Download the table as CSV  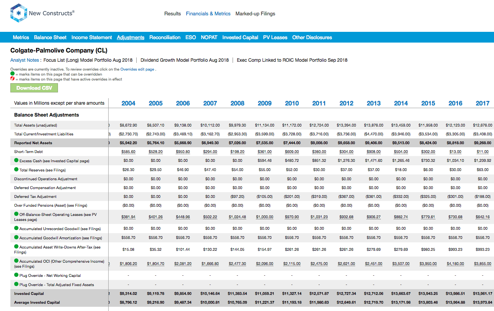pyautogui.click(x=34, y=88)
